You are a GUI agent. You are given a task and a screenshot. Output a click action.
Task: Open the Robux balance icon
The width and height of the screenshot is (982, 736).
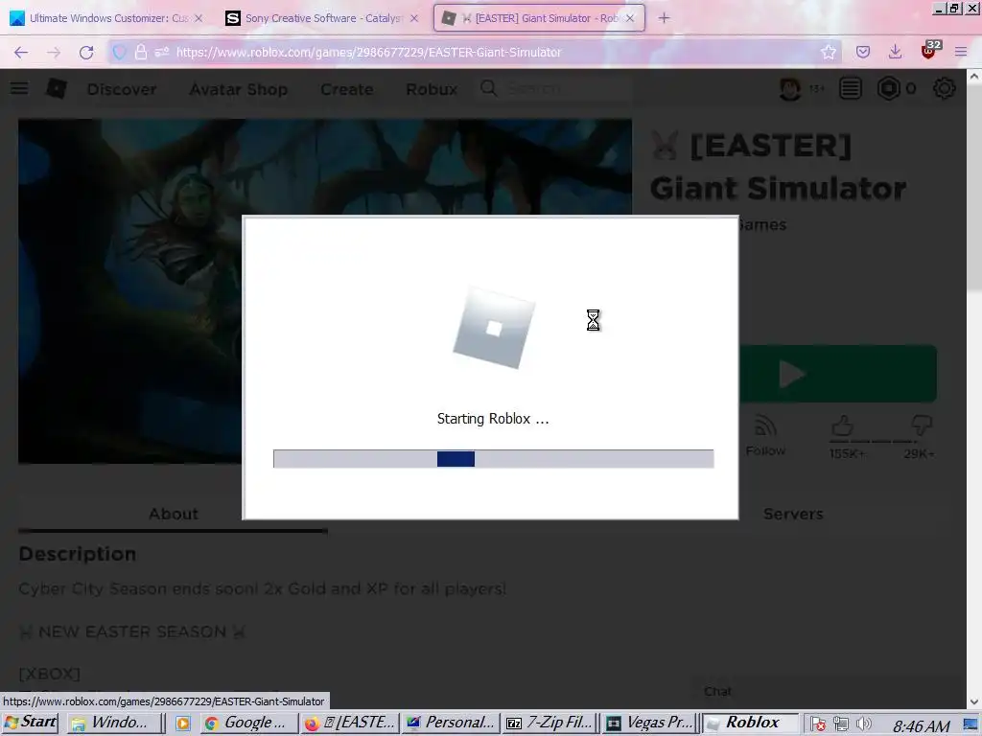click(888, 89)
